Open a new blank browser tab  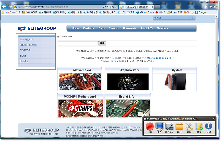[157, 7]
